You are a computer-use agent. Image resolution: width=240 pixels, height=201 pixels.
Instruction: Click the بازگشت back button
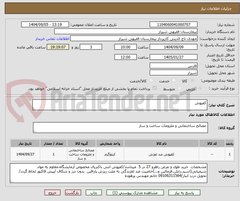pyautogui.click(x=73, y=193)
